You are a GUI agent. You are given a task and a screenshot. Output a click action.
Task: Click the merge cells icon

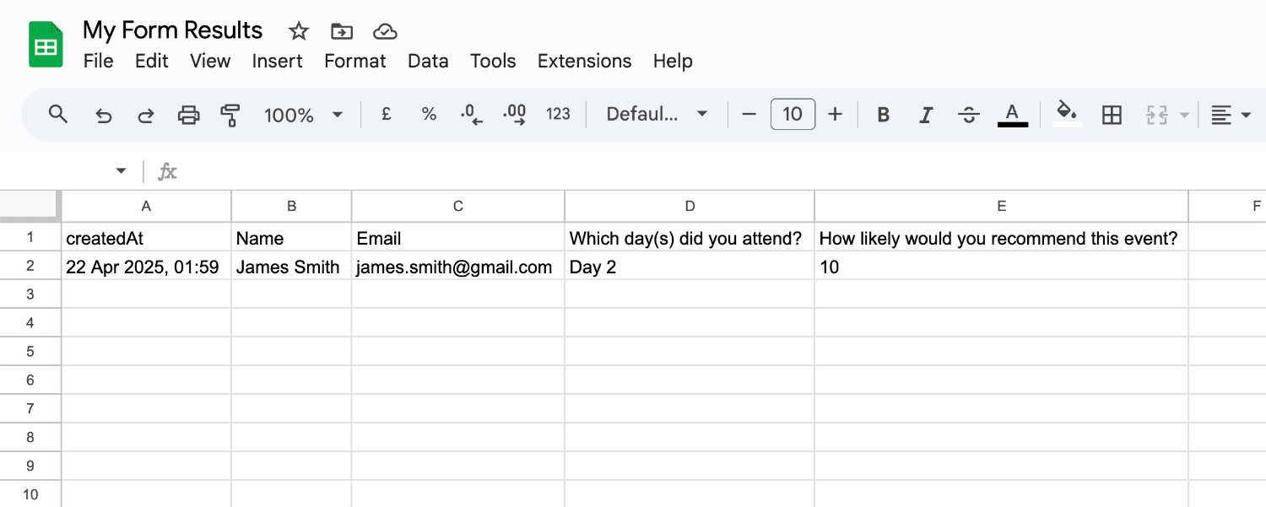pyautogui.click(x=1156, y=115)
